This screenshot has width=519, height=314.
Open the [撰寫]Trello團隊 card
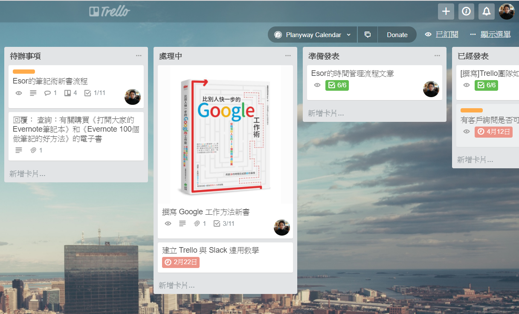[487, 83]
